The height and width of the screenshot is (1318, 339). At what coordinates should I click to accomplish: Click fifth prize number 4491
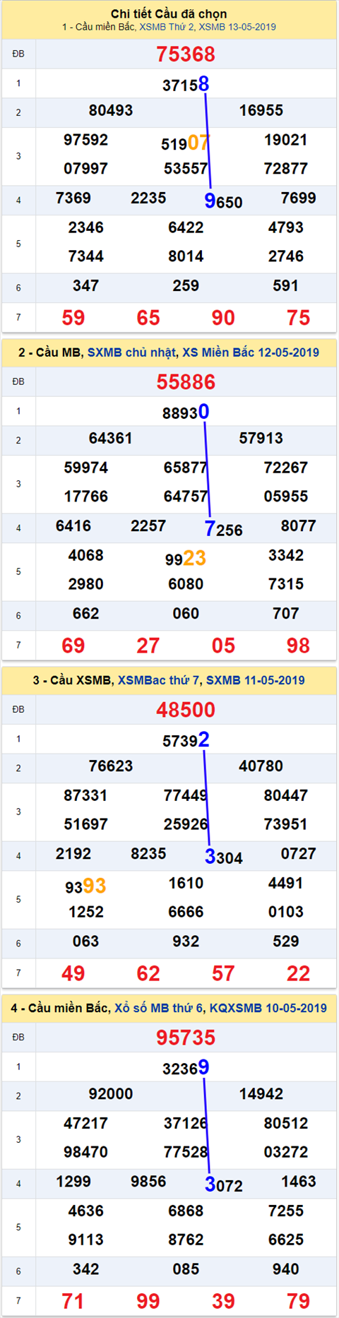tap(286, 883)
